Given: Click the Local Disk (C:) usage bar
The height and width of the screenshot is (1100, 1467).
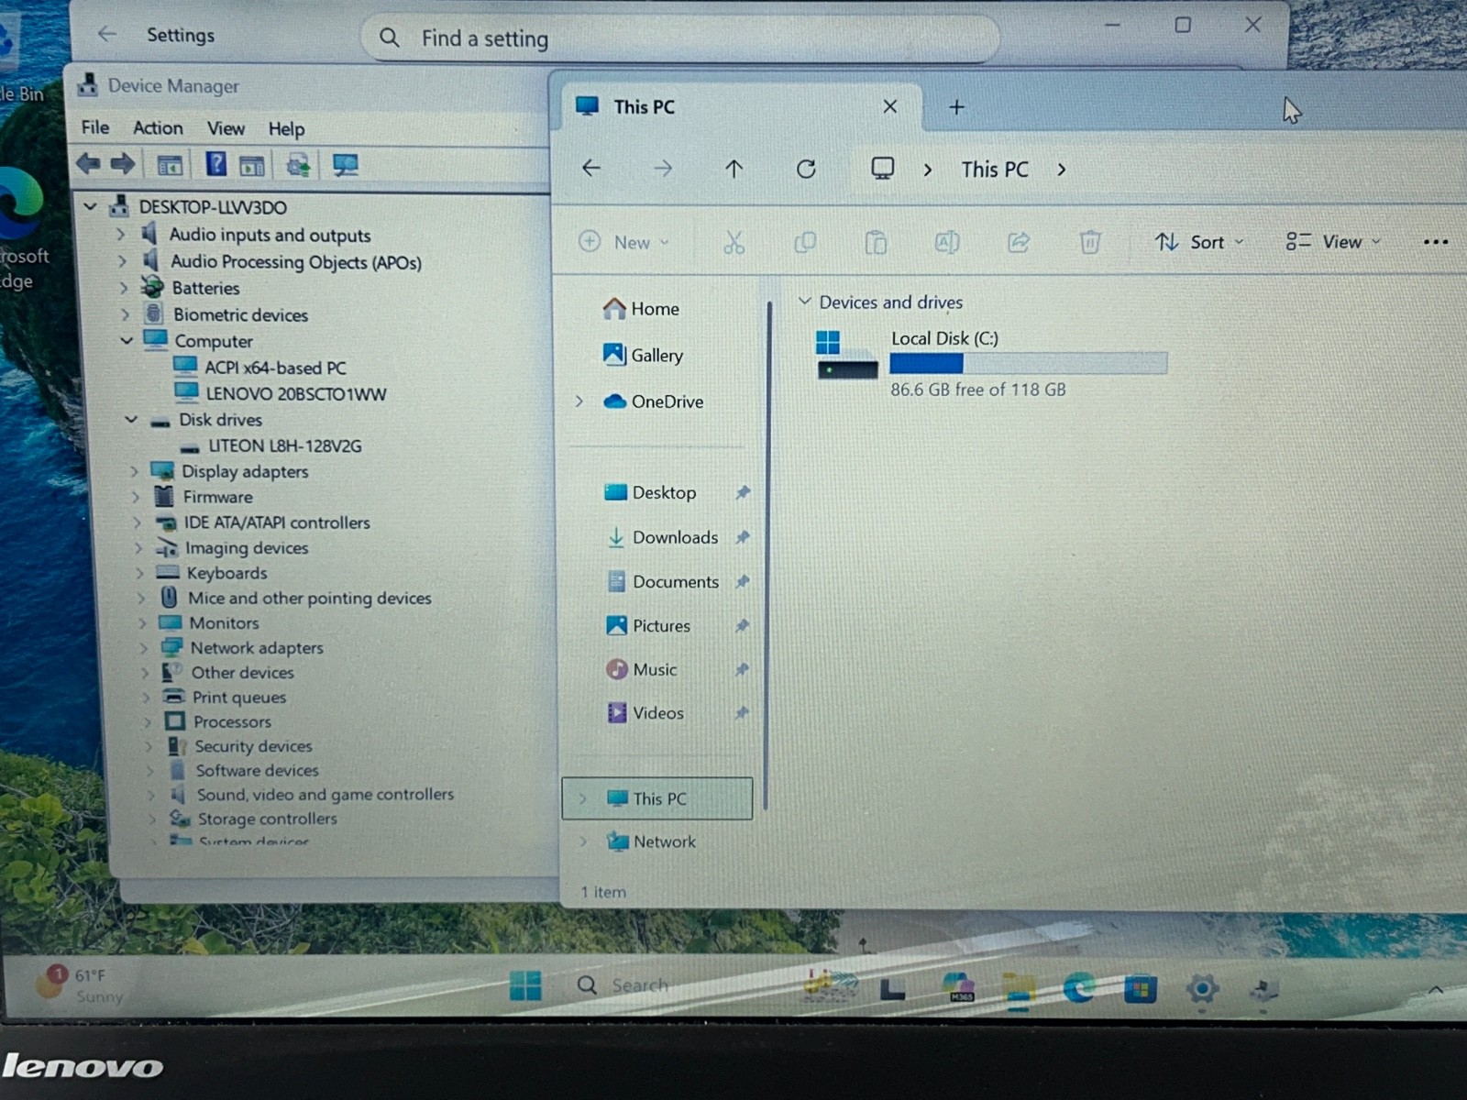Looking at the screenshot, I should point(1028,364).
